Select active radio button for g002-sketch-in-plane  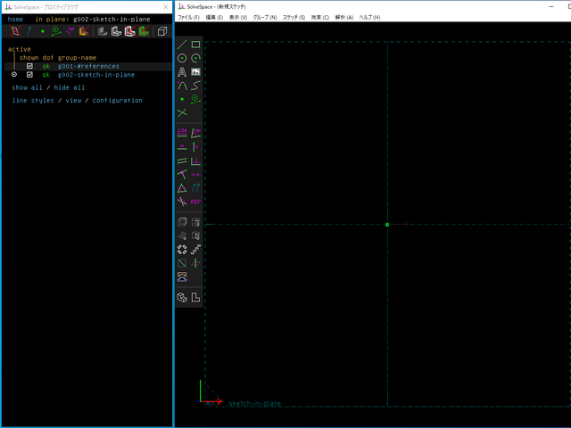14,75
